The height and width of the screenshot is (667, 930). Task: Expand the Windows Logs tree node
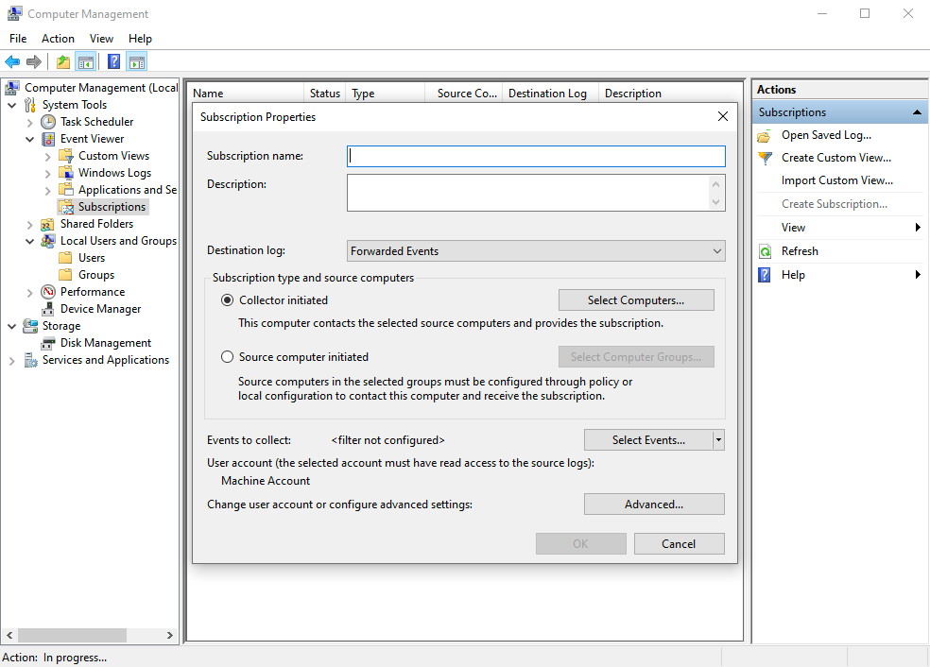pos(48,173)
